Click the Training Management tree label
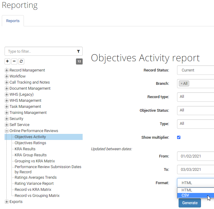The width and height of the screenshot is (214, 209). click(x=28, y=113)
